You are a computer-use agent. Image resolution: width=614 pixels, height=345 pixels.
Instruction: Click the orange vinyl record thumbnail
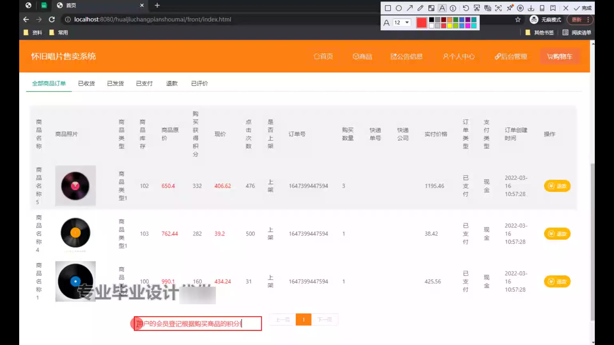75,233
